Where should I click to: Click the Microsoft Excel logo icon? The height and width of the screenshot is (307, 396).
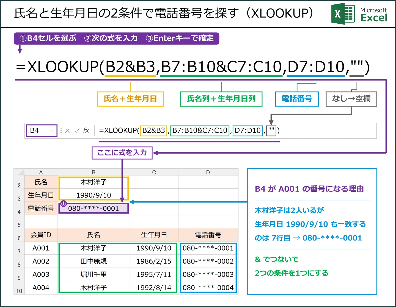point(343,14)
